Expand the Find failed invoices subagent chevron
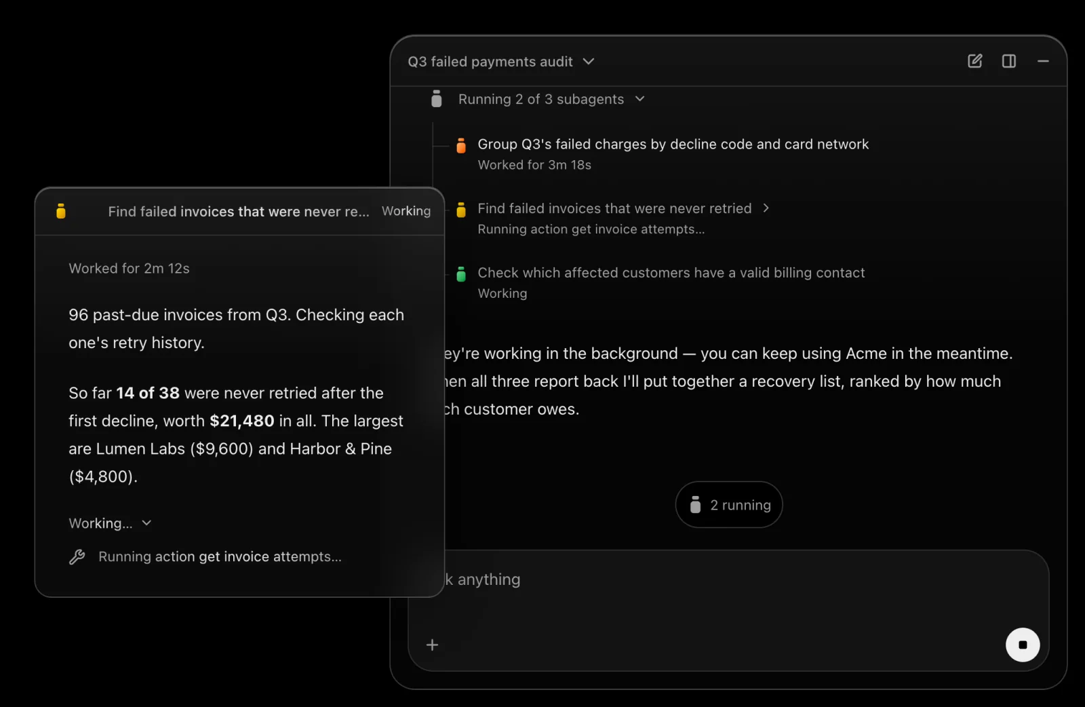1085x707 pixels. [x=766, y=208]
